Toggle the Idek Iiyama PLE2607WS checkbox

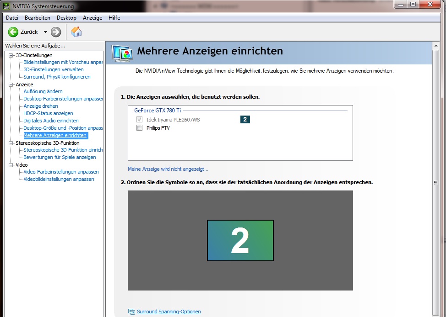pos(139,120)
